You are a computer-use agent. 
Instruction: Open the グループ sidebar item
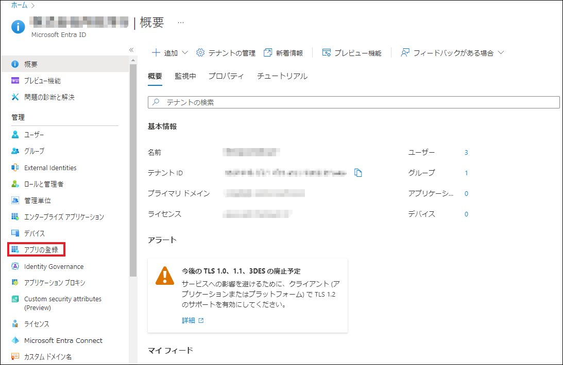34,151
